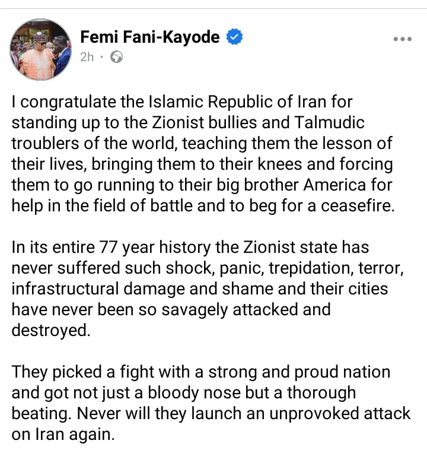Click the blue verified badge
This screenshot has height=450, width=427.
pyautogui.click(x=235, y=37)
